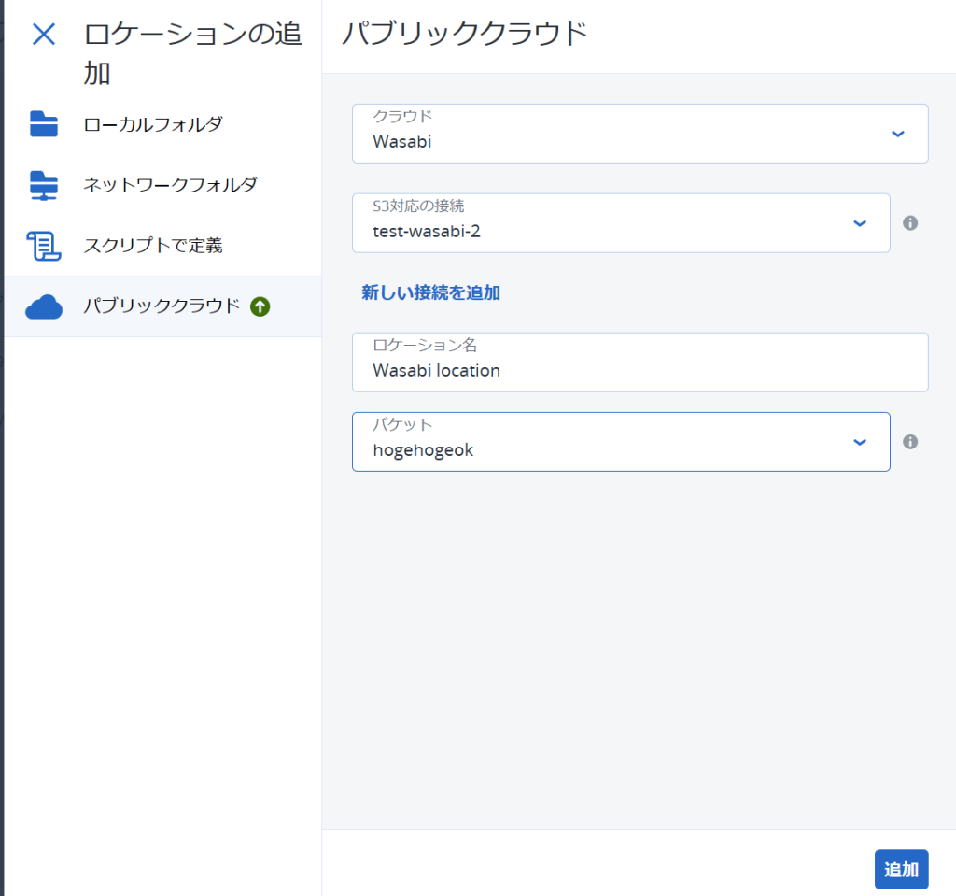Click the ローカルフォルダ folder icon
Screen dimensions: 956x896
coord(44,124)
